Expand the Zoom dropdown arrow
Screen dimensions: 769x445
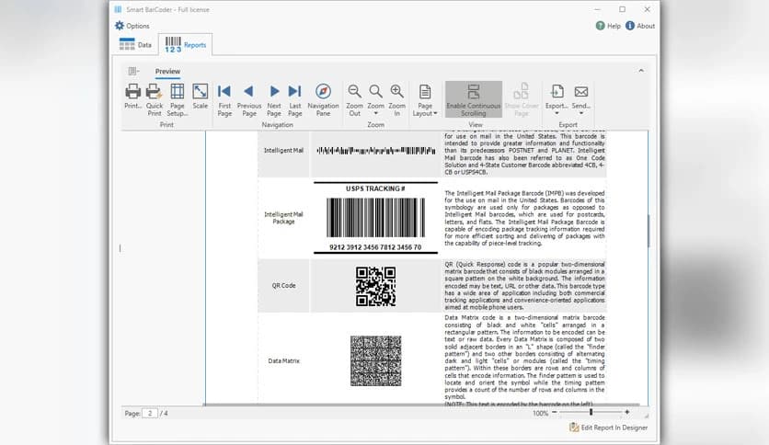click(x=375, y=114)
